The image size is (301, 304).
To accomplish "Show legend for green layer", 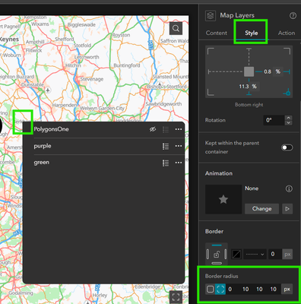I will tap(166, 163).
